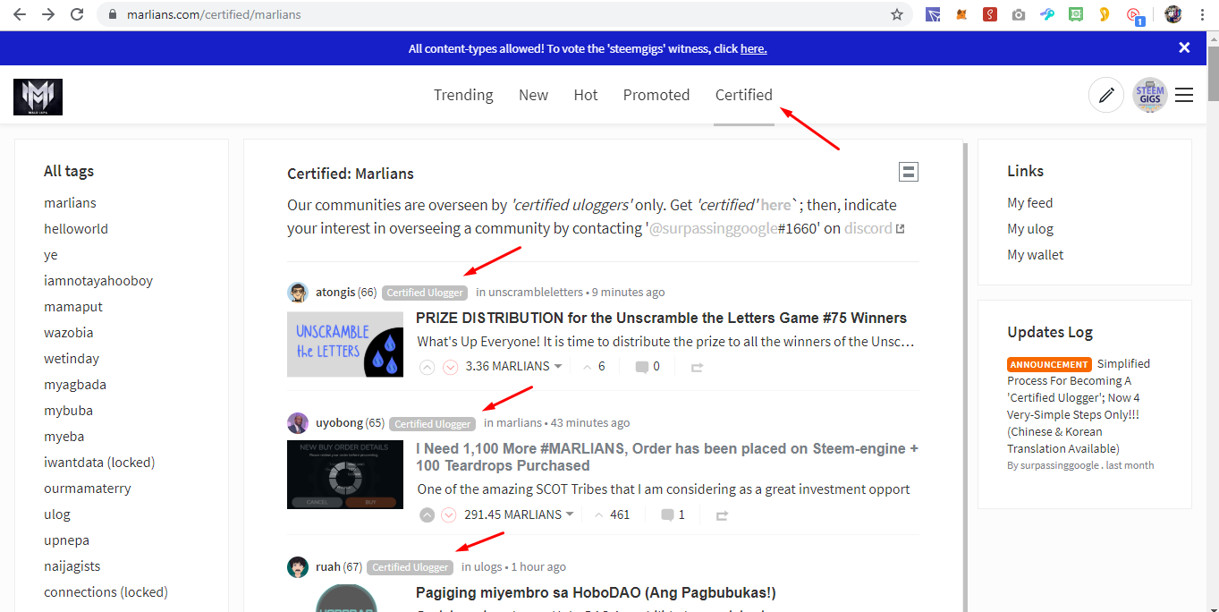Open the Chrome profile avatar
The height and width of the screenshot is (612, 1219).
pos(1172,14)
